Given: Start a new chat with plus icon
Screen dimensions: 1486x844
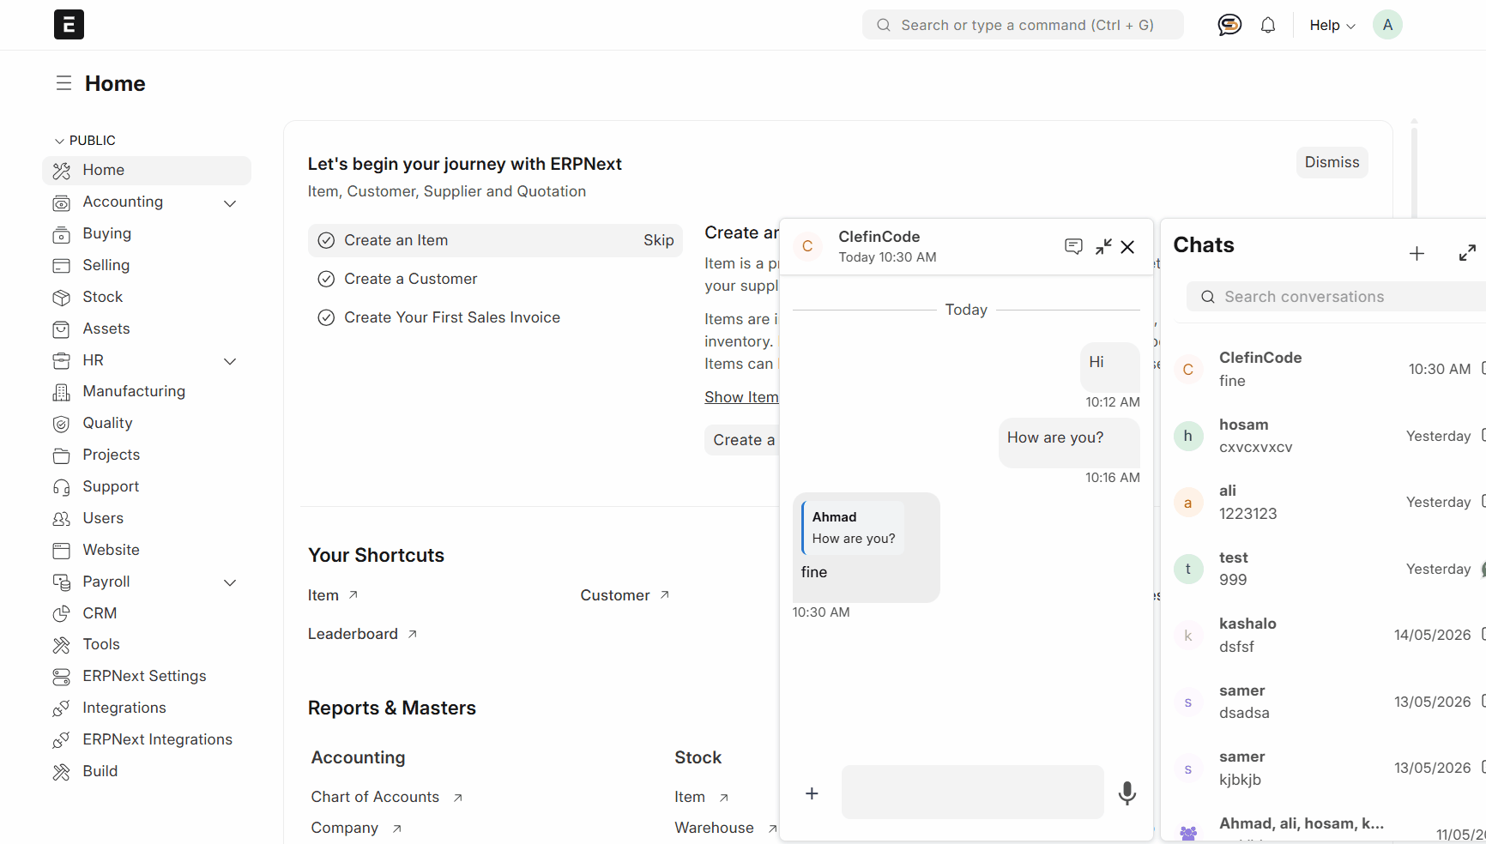Looking at the screenshot, I should pyautogui.click(x=1417, y=254).
